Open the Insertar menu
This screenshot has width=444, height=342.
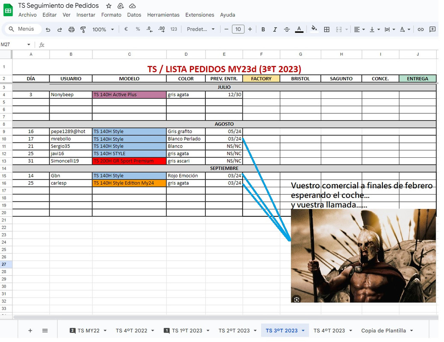[x=86, y=15]
